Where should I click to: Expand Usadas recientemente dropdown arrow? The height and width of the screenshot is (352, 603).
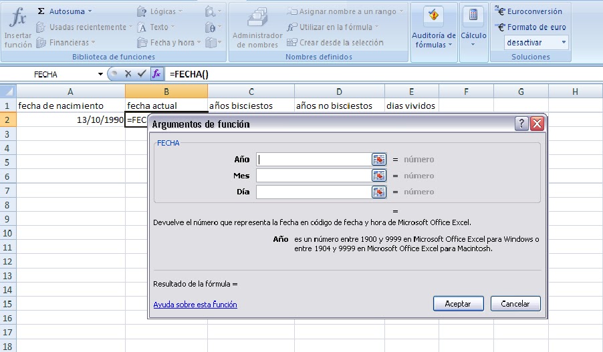coord(130,27)
